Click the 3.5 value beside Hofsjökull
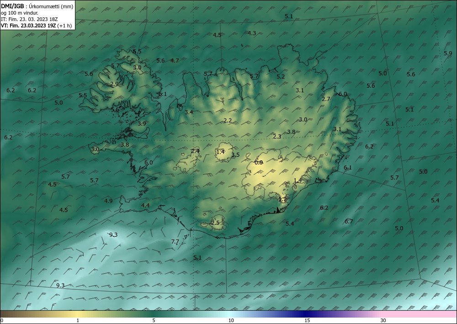 point(235,155)
